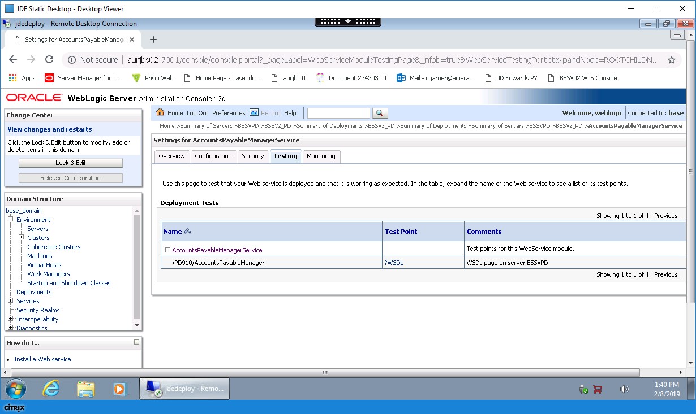Go forward with the browser forward arrow
The width and height of the screenshot is (696, 414).
click(31, 59)
